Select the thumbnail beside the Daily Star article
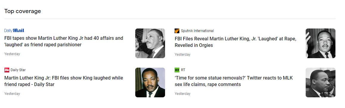Image resolution: width=345 pixels, height=108 pixels. pyautogui.click(x=150, y=82)
